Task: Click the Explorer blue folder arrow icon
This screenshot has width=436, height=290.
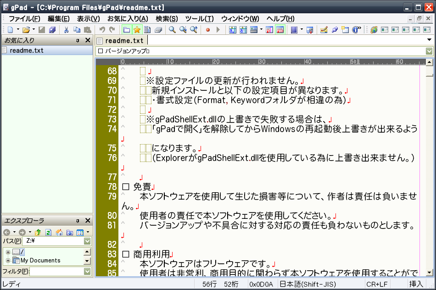Action: (69, 232)
